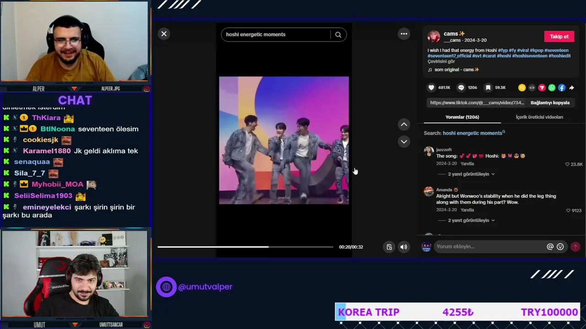Send video via red paper plane icon
Screen dimensions: 586x329
(x=542, y=88)
